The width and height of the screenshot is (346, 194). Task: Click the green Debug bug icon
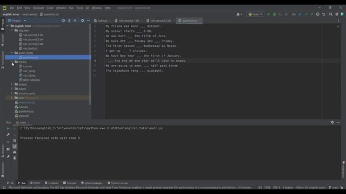pyautogui.click(x=274, y=15)
